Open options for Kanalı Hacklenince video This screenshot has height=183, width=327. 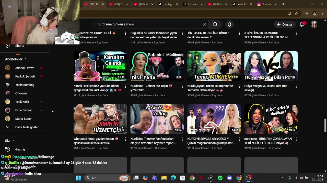(125, 86)
